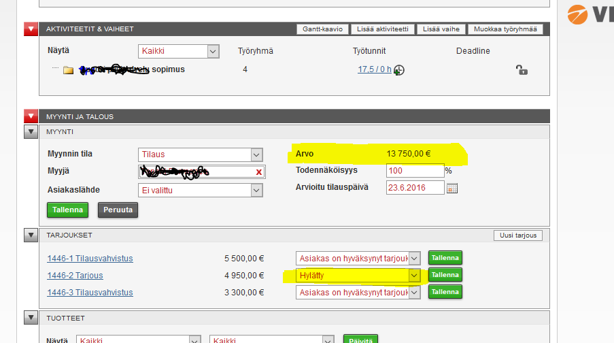
Task: Open the 17,5 / 0 h hours link
Action: coord(375,69)
